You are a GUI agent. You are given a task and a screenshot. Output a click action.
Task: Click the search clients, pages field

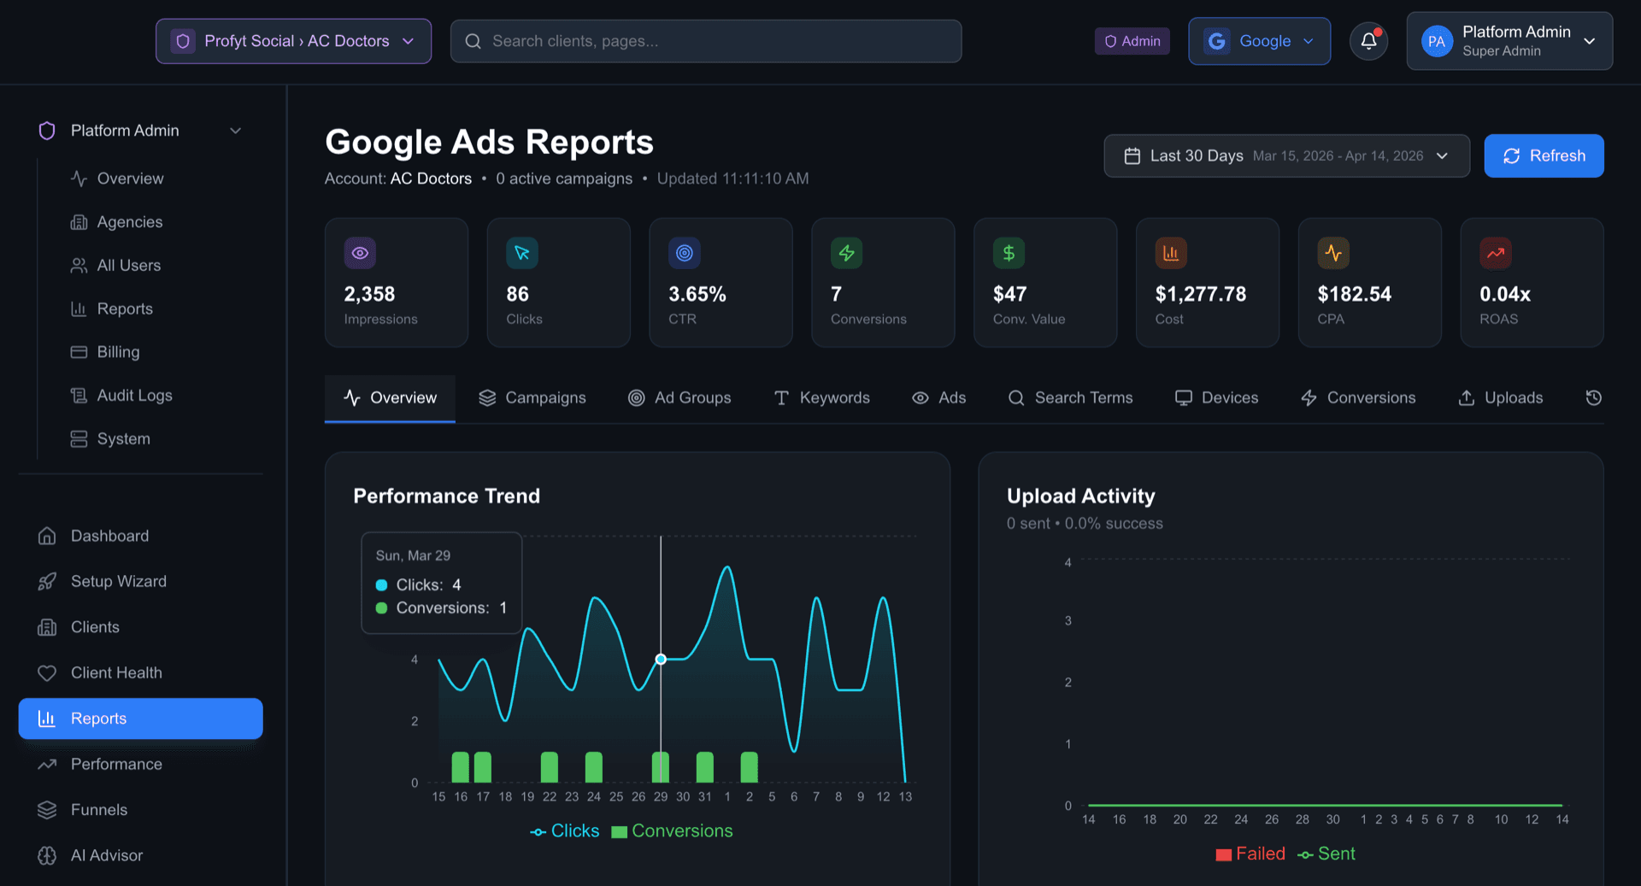[706, 41]
